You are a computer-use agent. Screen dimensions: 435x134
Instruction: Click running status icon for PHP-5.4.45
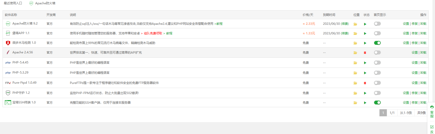pos(365,63)
